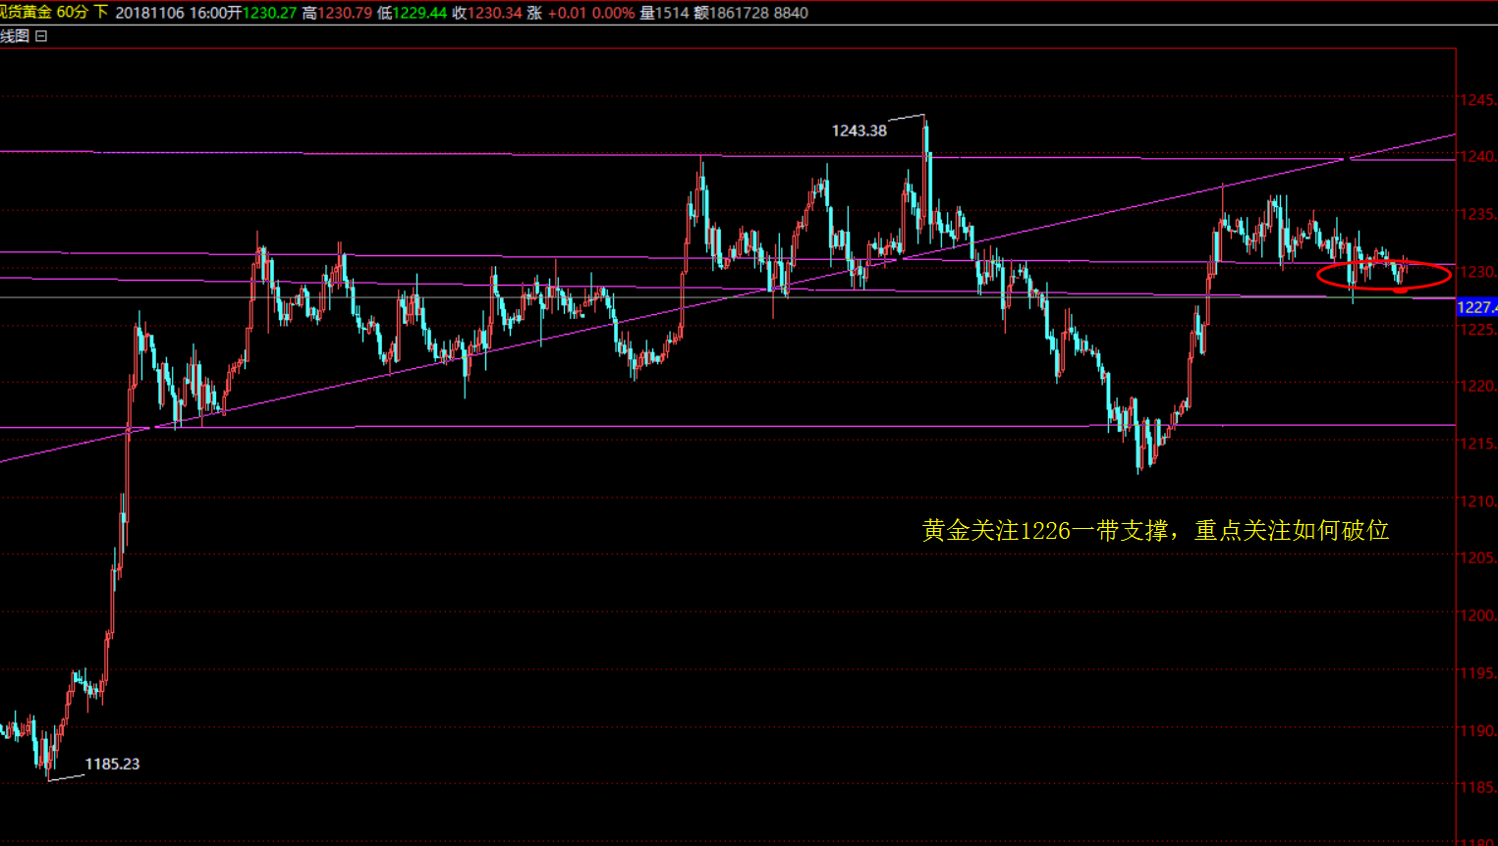This screenshot has width=1498, height=846.
Task: Click the 1210 label on price axis
Action: coord(1476,501)
